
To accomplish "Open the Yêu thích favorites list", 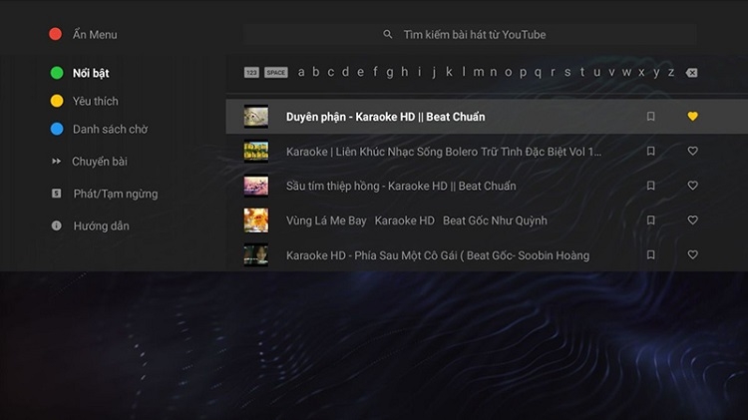I will [x=96, y=101].
